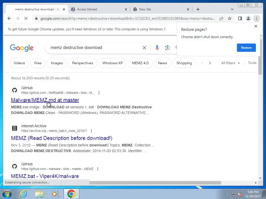Open options menu for the Viper4K malware result
The width and height of the screenshot is (266, 199).
pos(98,169)
